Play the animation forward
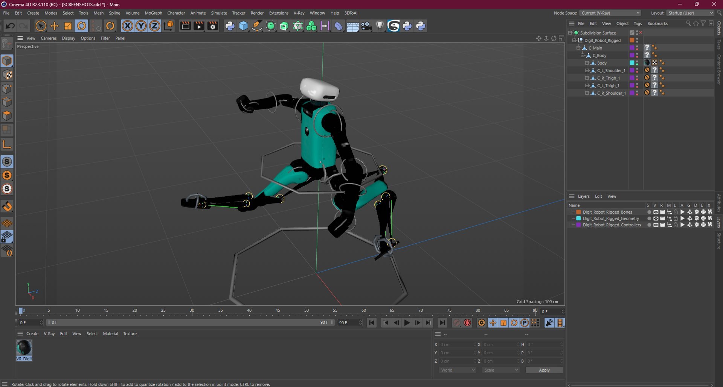 click(407, 323)
